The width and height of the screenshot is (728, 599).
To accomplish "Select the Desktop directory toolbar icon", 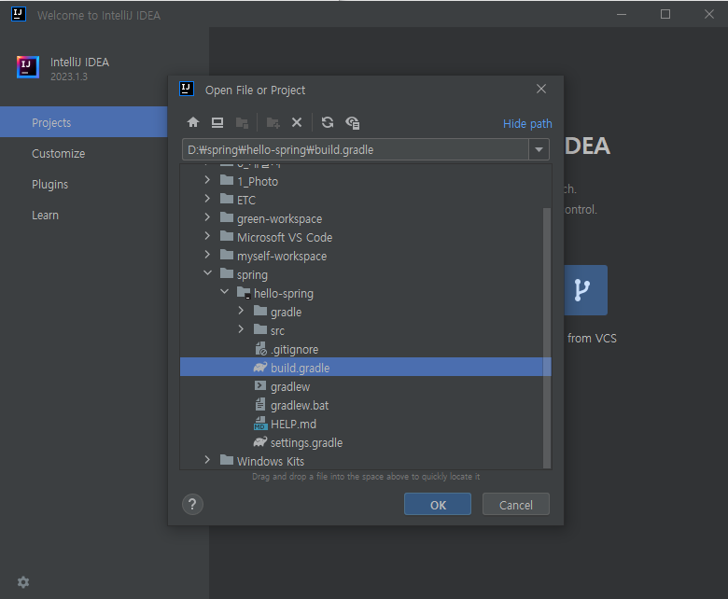I will 217,122.
